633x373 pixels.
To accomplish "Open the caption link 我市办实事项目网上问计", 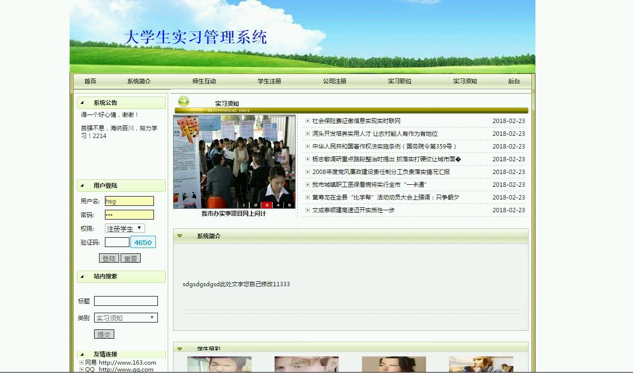I will pos(234,214).
